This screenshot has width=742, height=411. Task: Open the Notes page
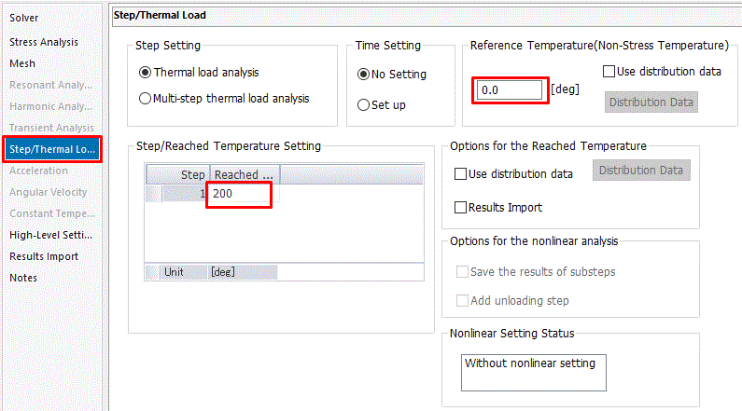[x=23, y=278]
